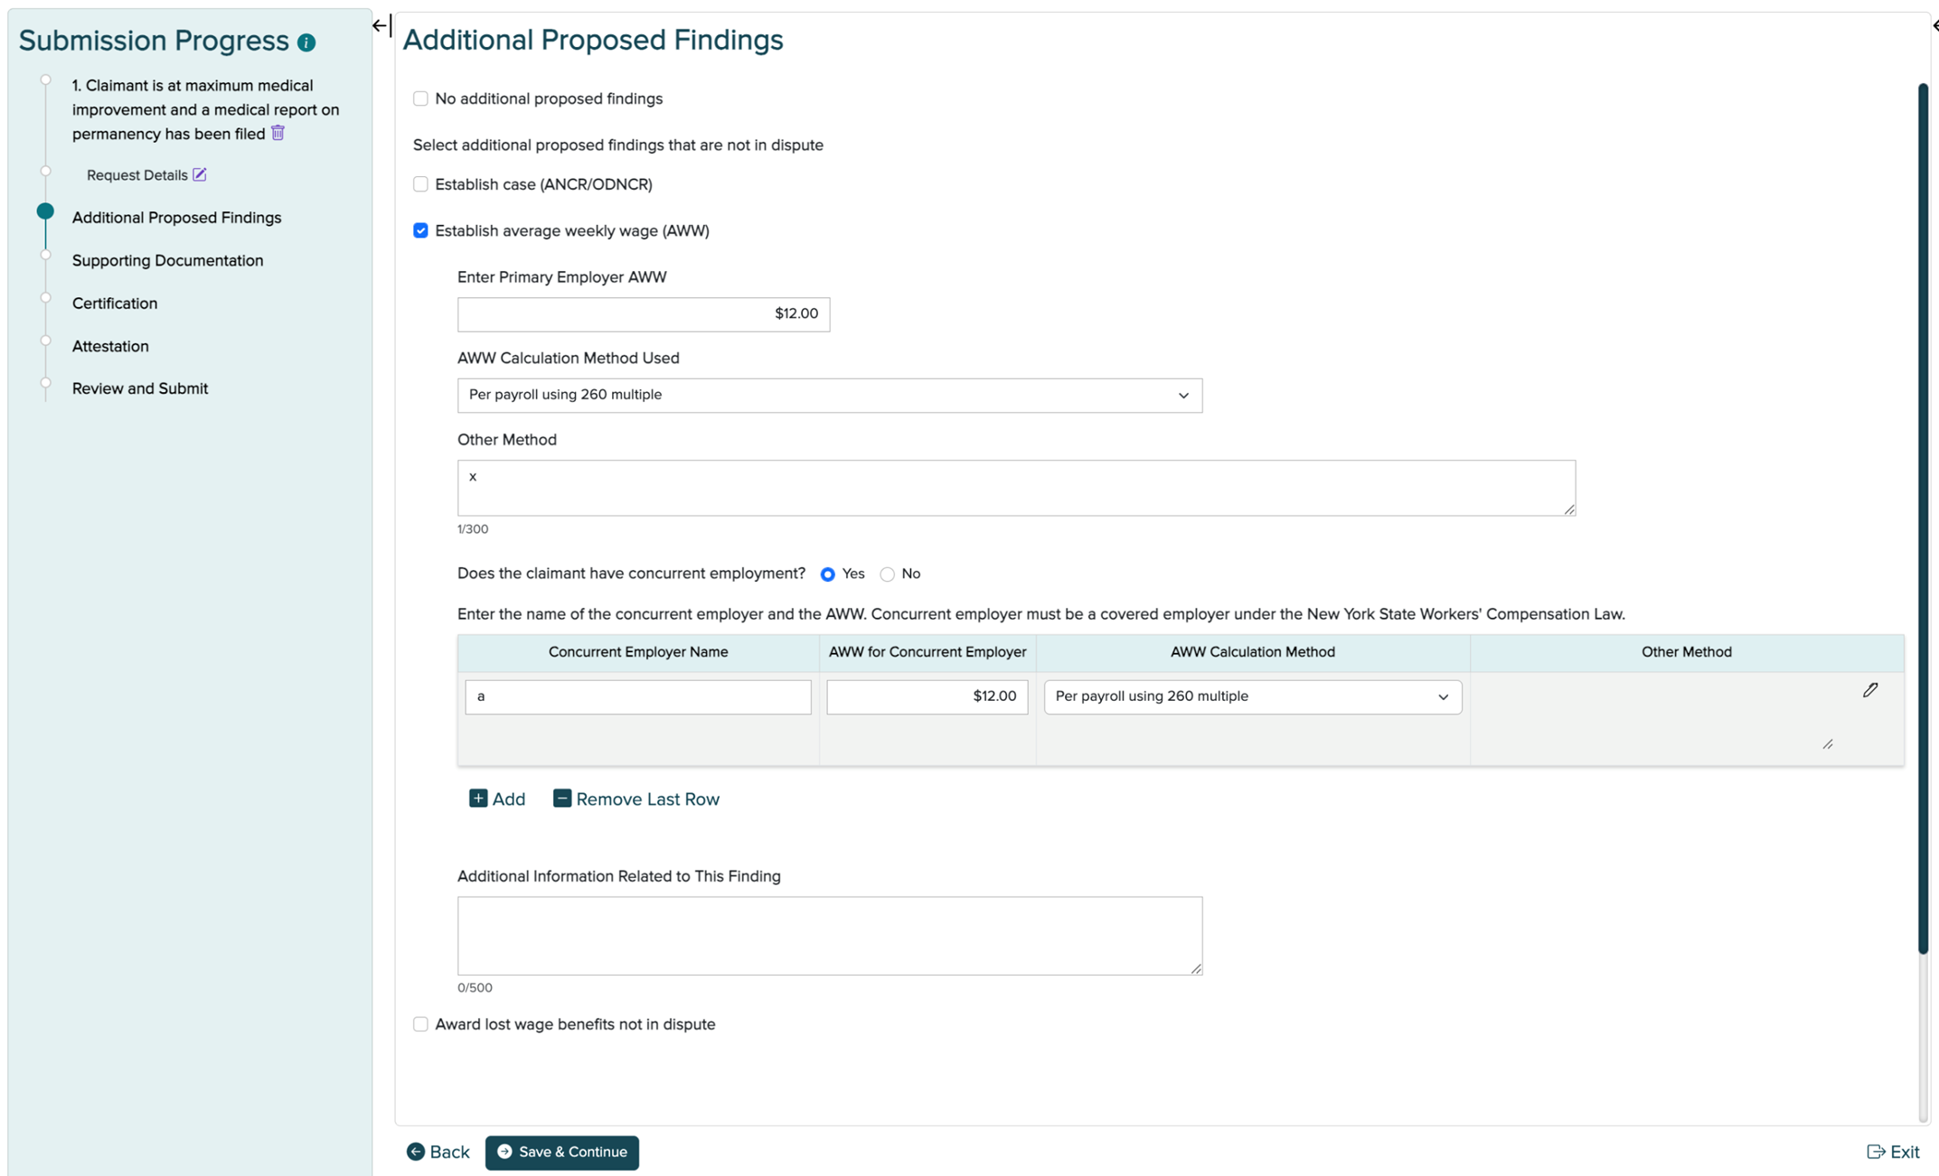Open concurrent employer AWW Calculation Method dropdown
The width and height of the screenshot is (1939, 1176).
(x=1252, y=696)
